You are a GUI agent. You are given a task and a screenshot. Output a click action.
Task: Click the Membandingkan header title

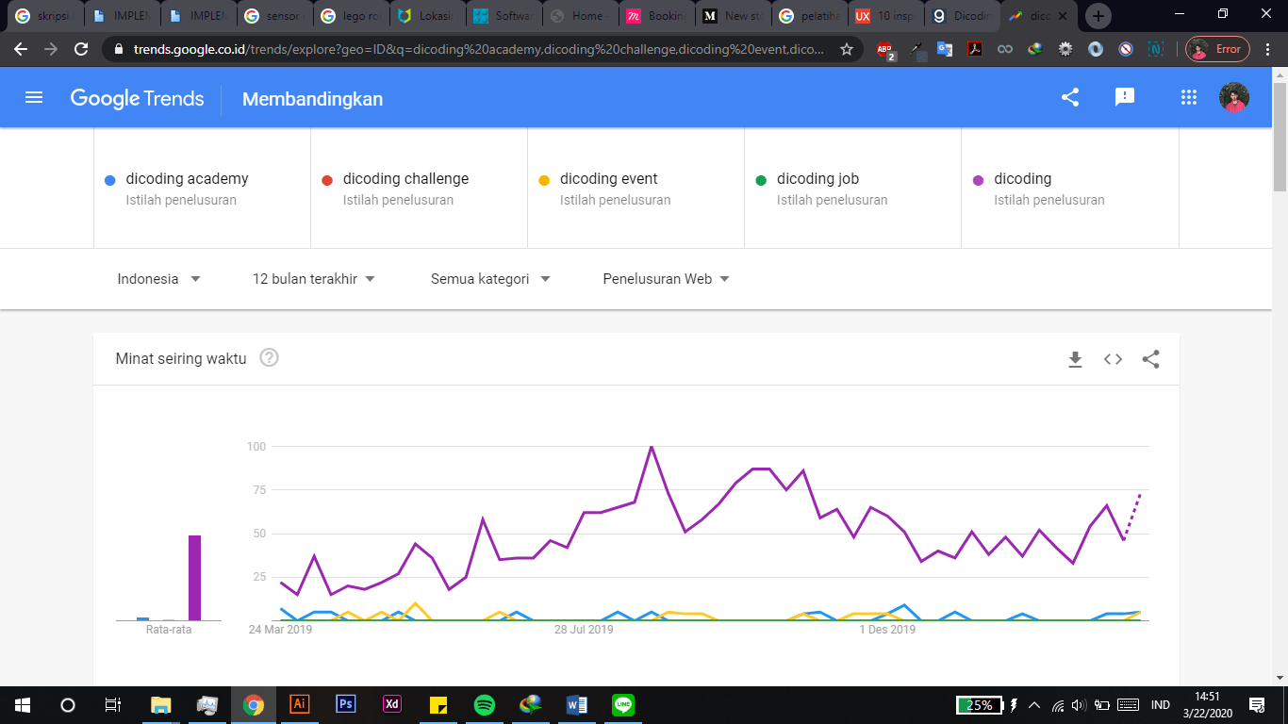point(312,99)
